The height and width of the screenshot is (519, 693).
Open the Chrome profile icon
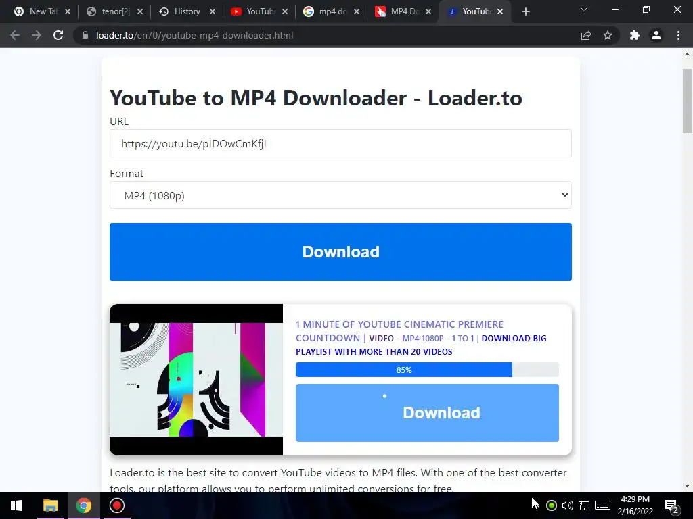pos(656,35)
